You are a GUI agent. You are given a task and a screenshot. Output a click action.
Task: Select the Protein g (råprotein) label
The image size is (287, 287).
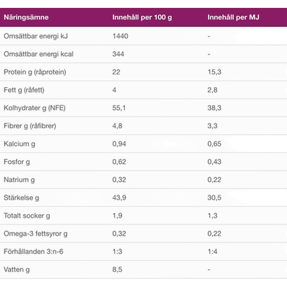tap(35, 72)
